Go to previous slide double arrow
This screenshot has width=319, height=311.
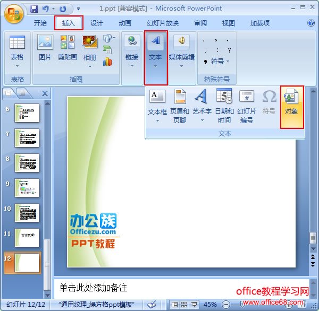[x=313, y=257]
